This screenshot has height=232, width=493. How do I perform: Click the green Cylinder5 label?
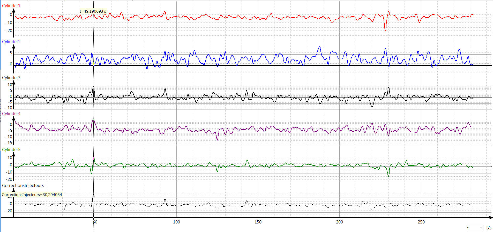coord(11,149)
